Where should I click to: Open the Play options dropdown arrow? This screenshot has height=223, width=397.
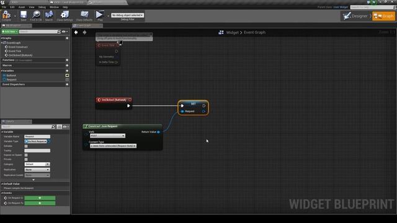[108, 16]
